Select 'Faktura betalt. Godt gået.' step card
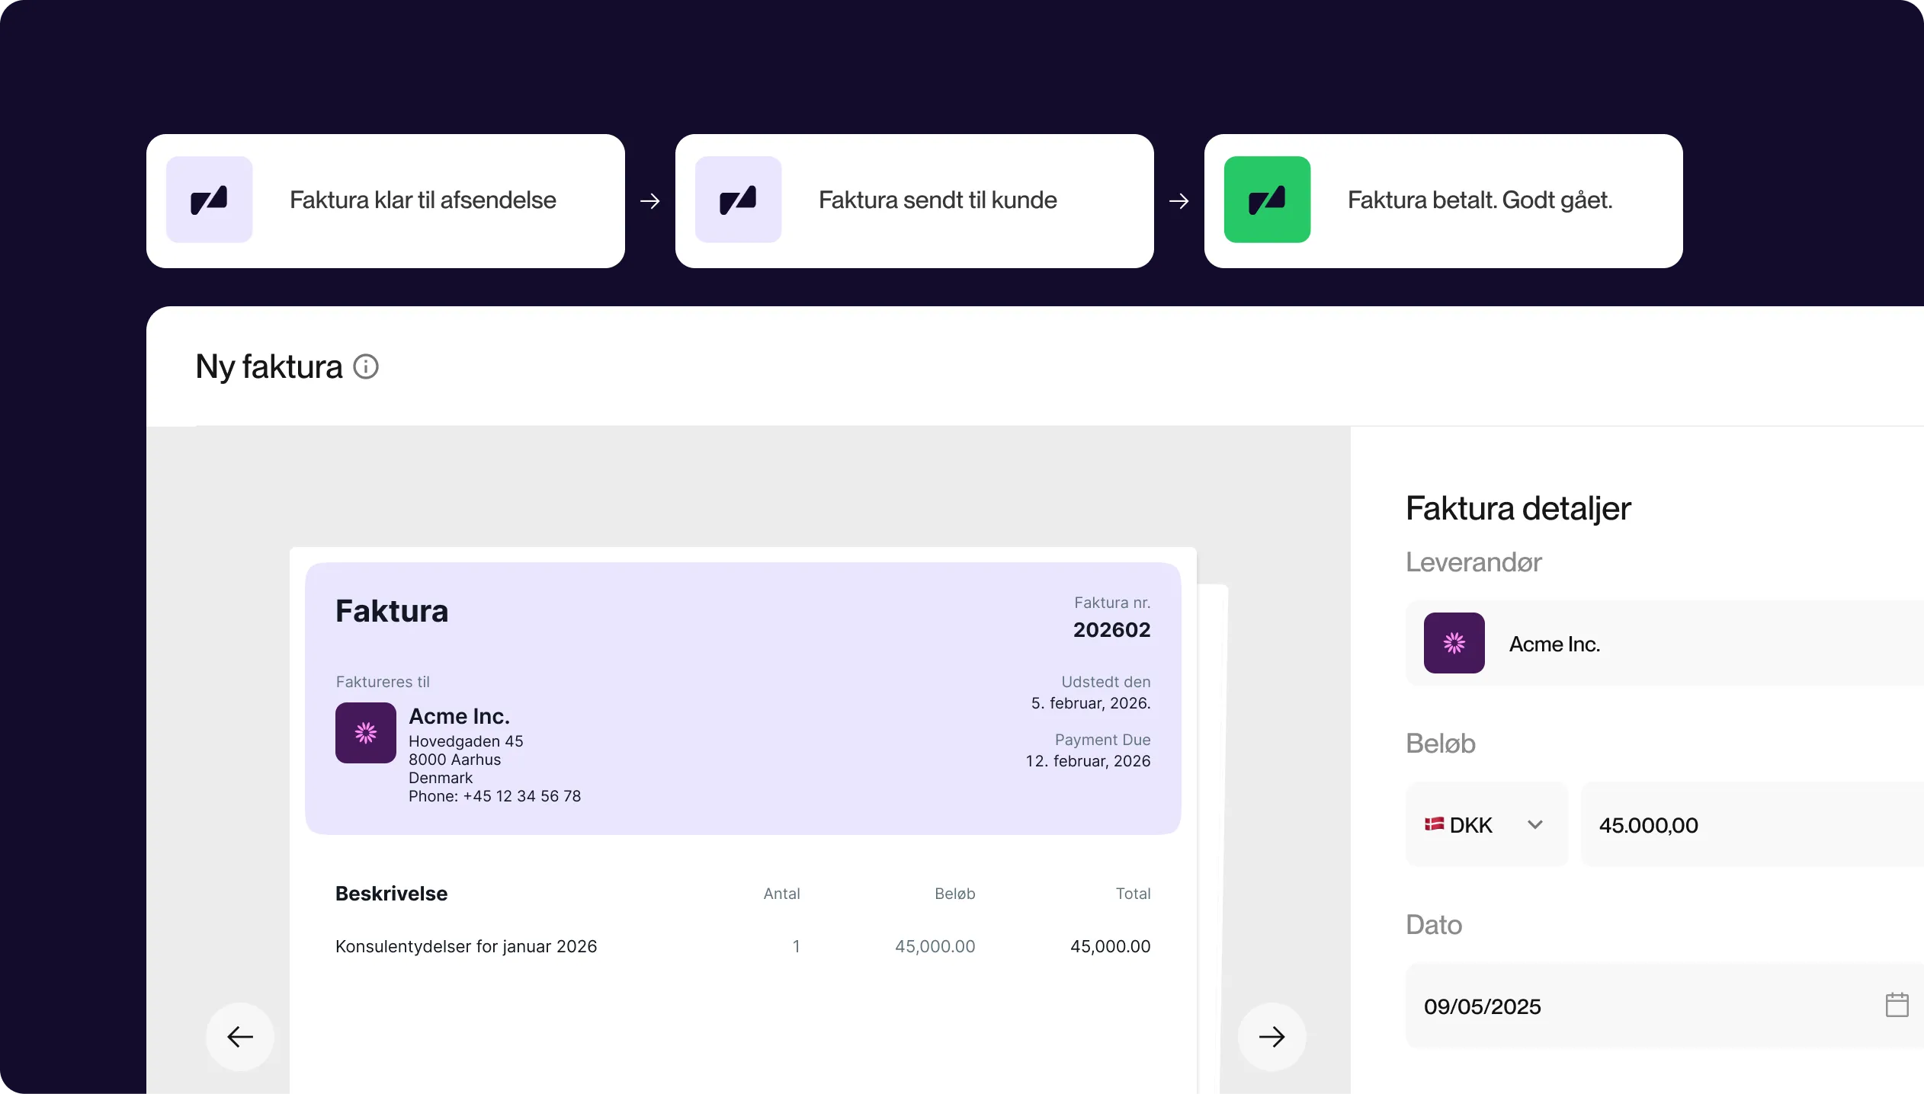The width and height of the screenshot is (1924, 1094). coord(1479,200)
